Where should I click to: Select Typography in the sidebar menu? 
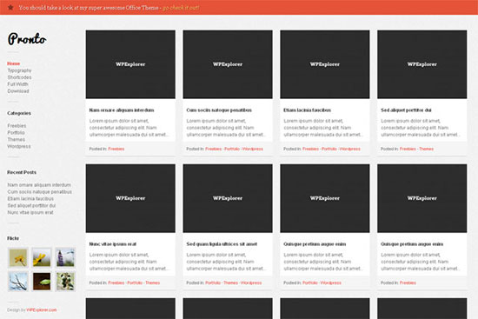(x=19, y=70)
